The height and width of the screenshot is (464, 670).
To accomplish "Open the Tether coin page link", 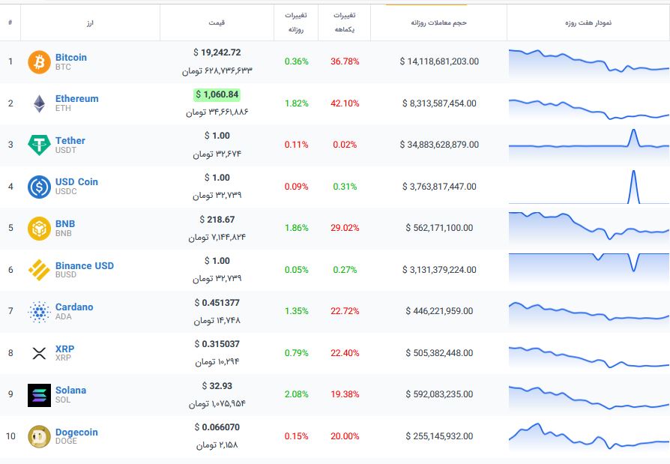I will coord(70,141).
